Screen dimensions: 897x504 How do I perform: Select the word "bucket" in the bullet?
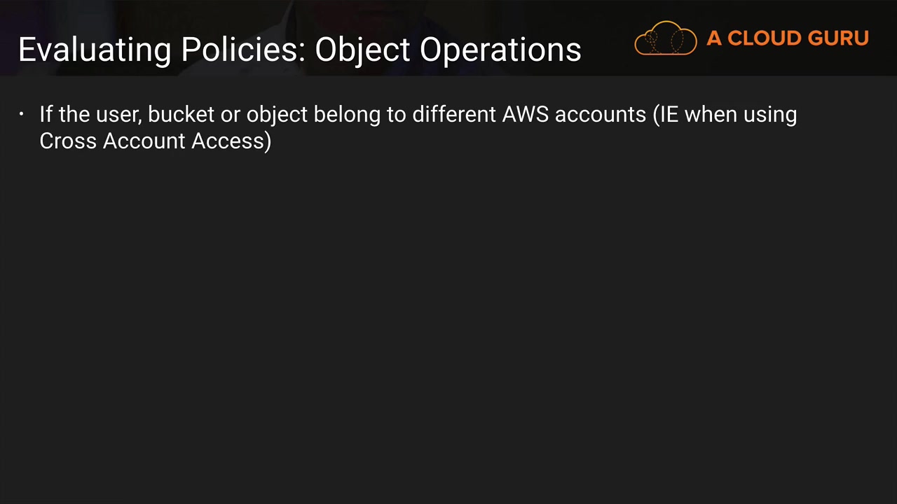click(x=181, y=114)
